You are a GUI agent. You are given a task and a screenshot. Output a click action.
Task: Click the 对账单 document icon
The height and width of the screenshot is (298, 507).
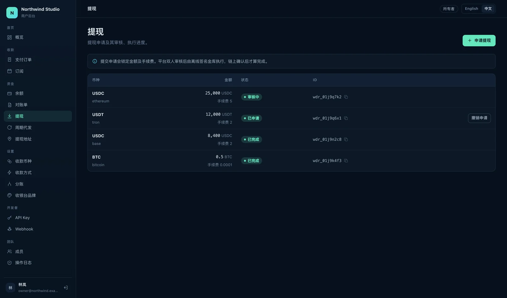(10, 105)
